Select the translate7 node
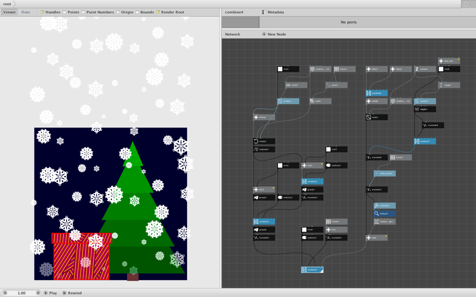The image size is (476, 297). click(377, 190)
